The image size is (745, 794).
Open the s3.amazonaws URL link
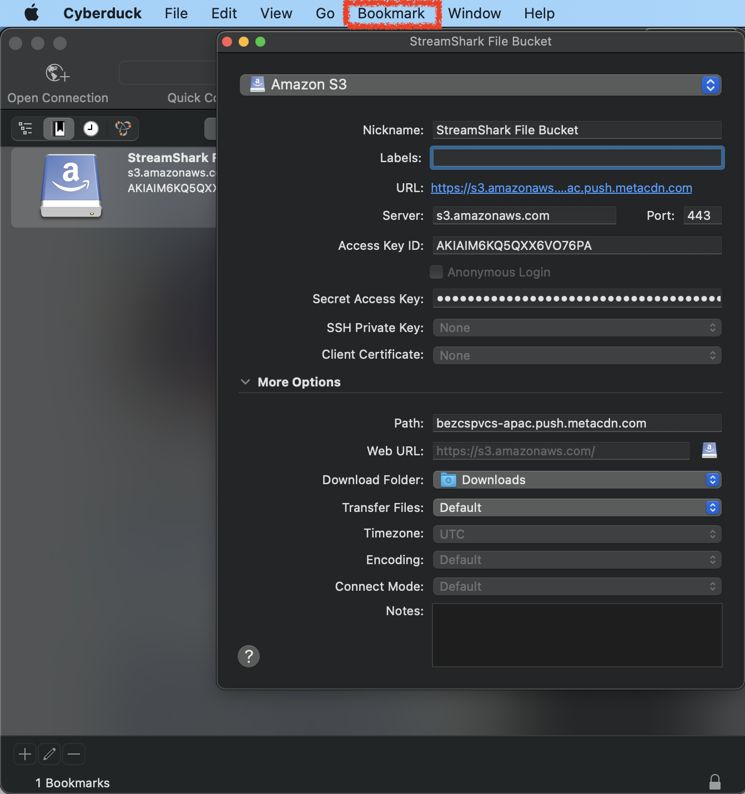[561, 188]
